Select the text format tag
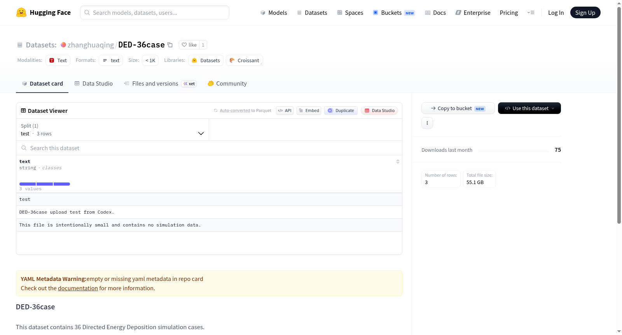Image resolution: width=622 pixels, height=335 pixels. point(111,60)
